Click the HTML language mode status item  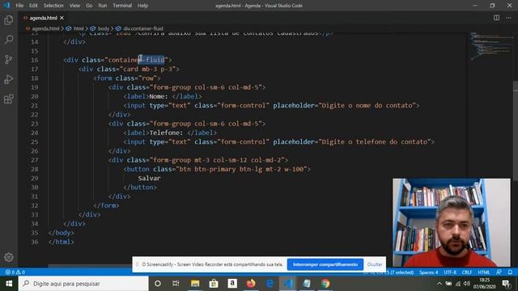(484, 272)
